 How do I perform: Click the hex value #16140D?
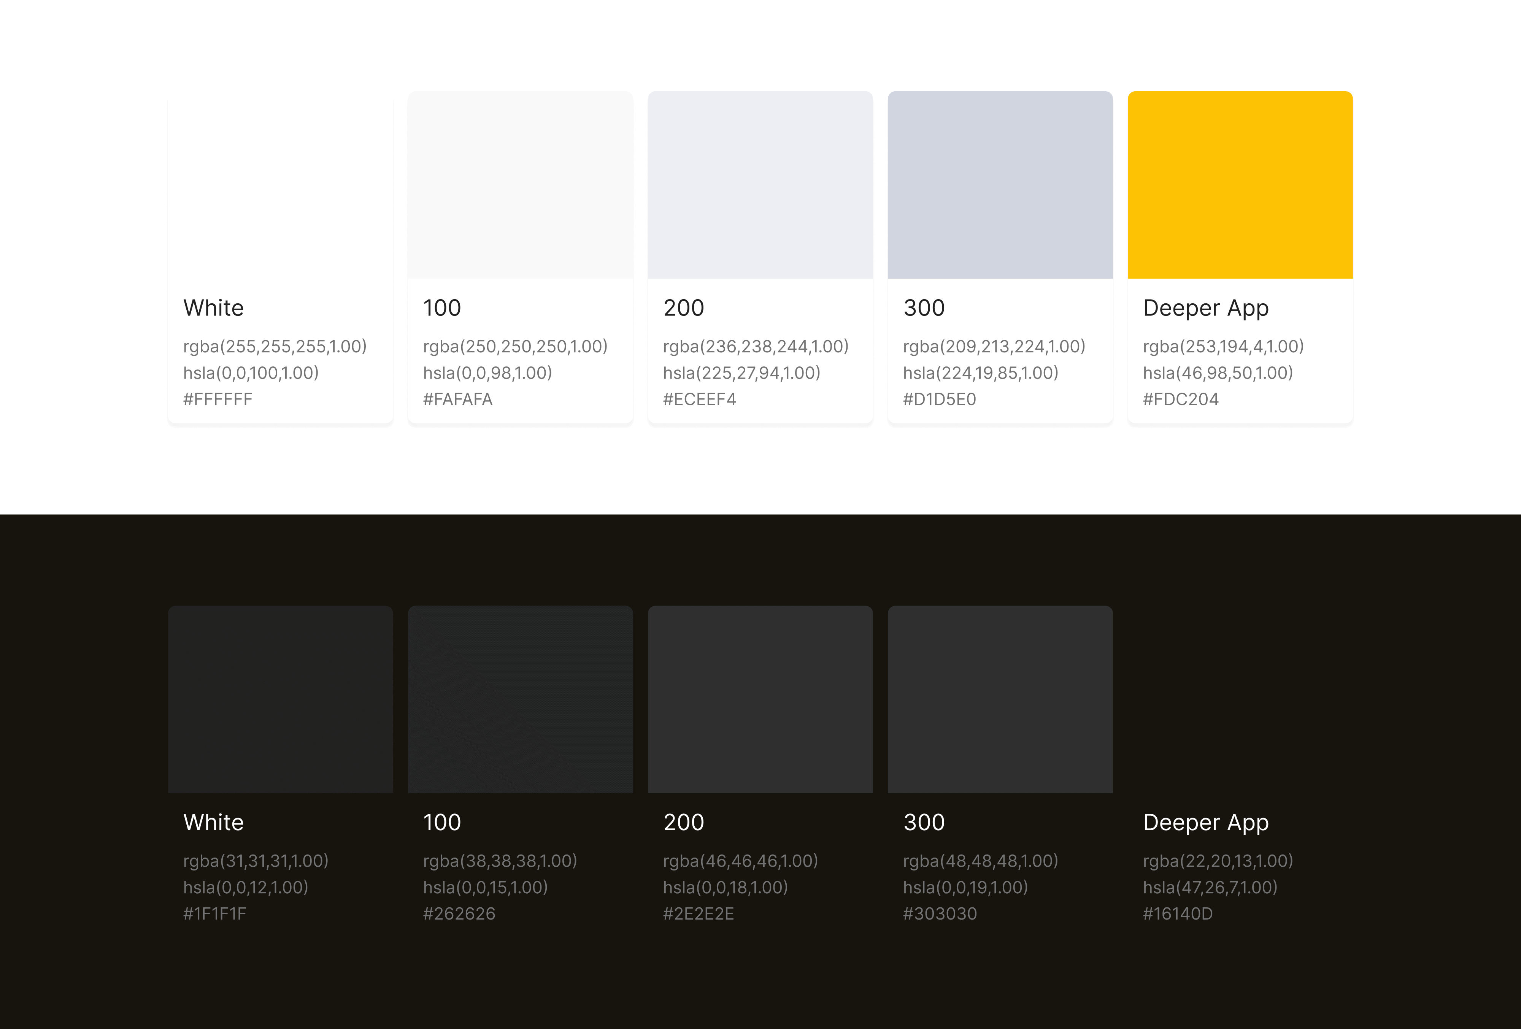[1177, 913]
